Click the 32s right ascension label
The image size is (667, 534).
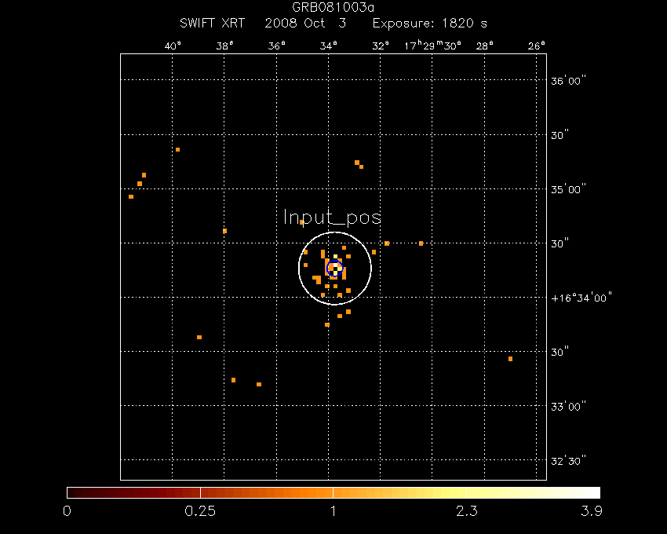(381, 46)
